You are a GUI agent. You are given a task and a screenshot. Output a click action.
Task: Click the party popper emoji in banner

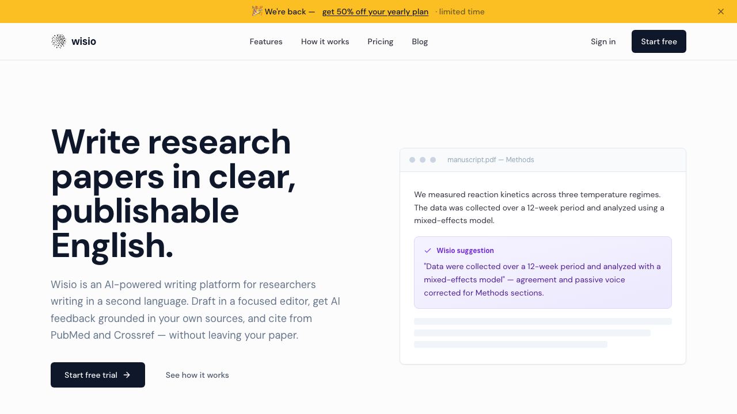257,11
